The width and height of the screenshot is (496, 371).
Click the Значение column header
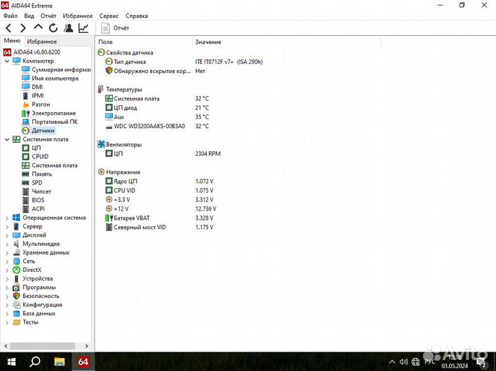tap(208, 42)
